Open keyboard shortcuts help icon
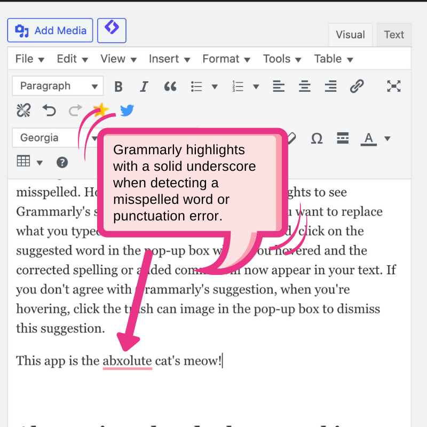The image size is (427, 427). click(62, 162)
